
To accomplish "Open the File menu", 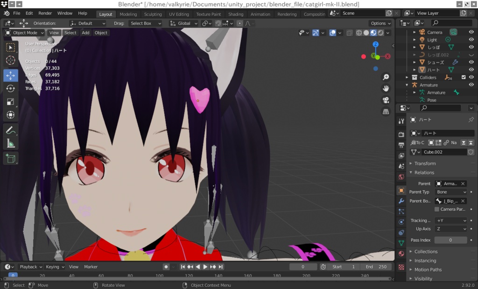I will click(17, 13).
